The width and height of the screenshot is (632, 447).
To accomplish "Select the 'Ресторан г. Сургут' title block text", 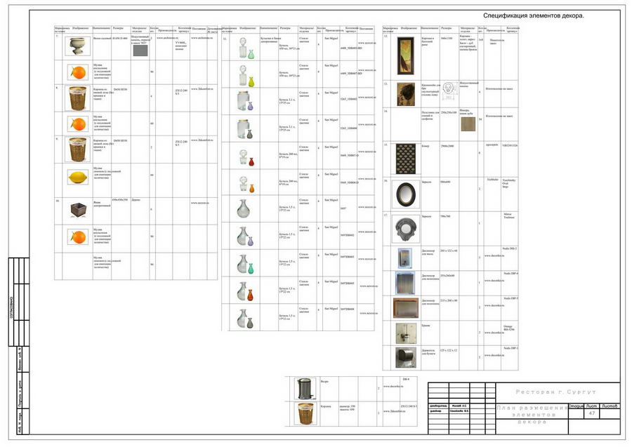I will 556,392.
